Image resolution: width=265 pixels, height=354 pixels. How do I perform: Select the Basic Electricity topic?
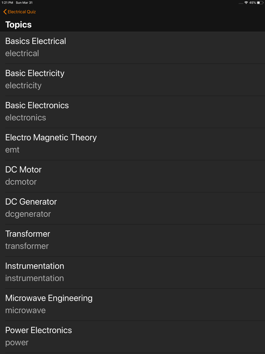coord(132,80)
